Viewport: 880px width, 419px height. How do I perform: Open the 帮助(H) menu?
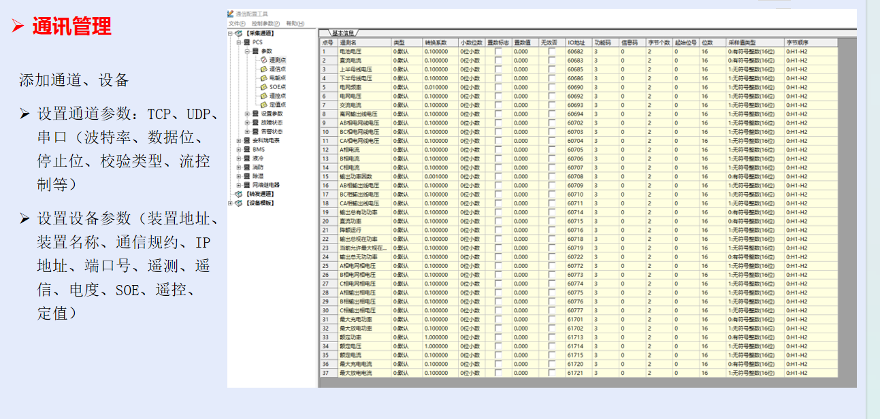tap(295, 23)
